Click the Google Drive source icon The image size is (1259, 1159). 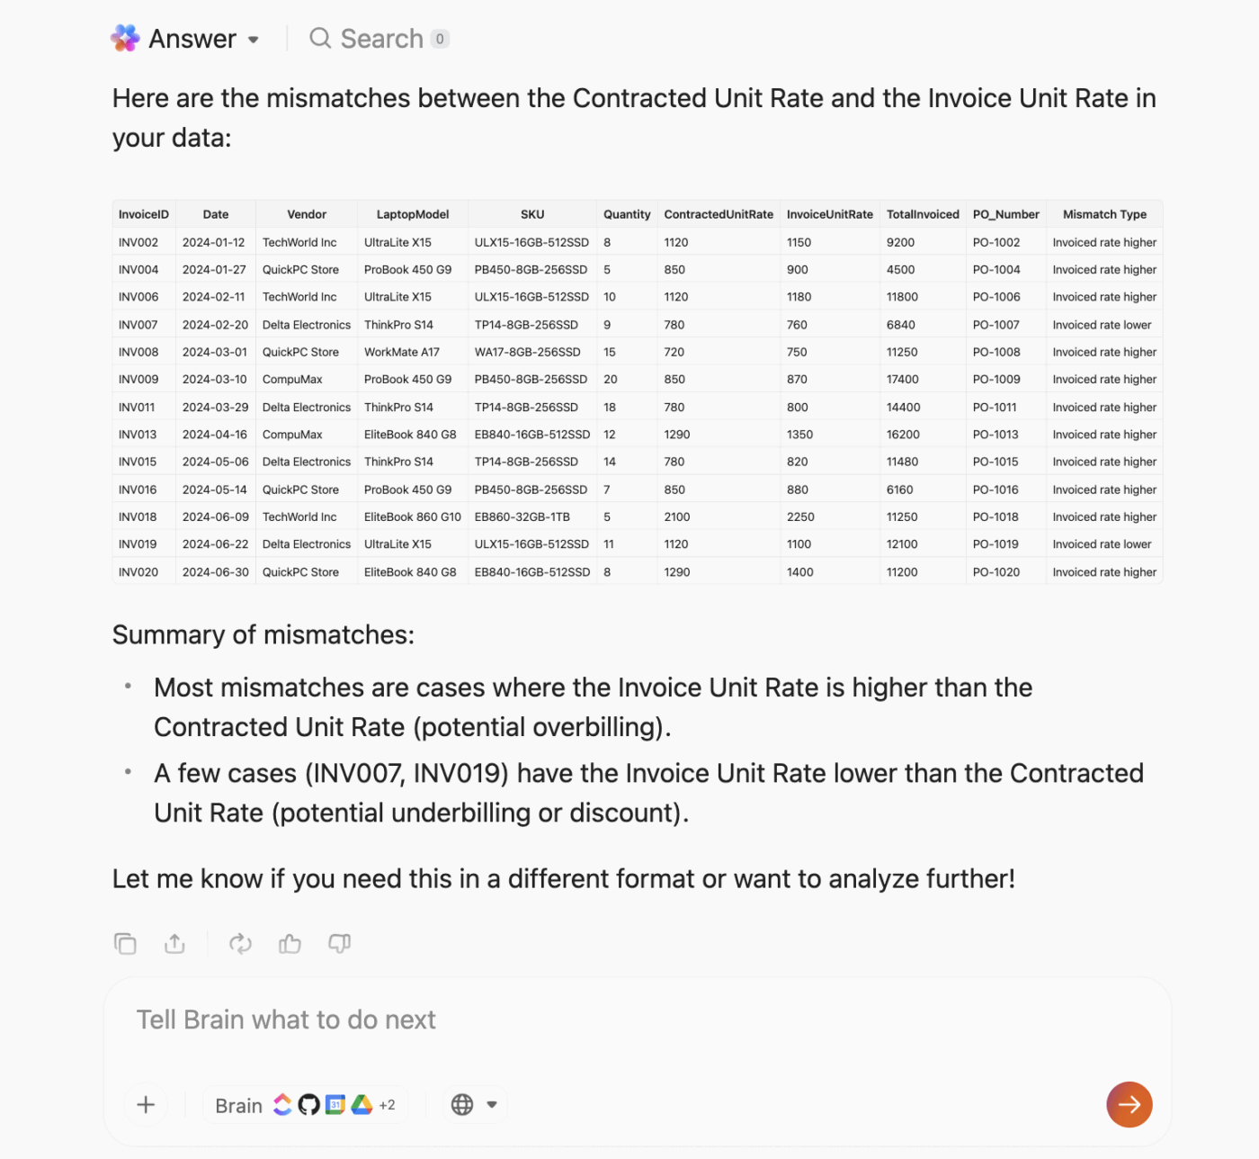tap(362, 1104)
